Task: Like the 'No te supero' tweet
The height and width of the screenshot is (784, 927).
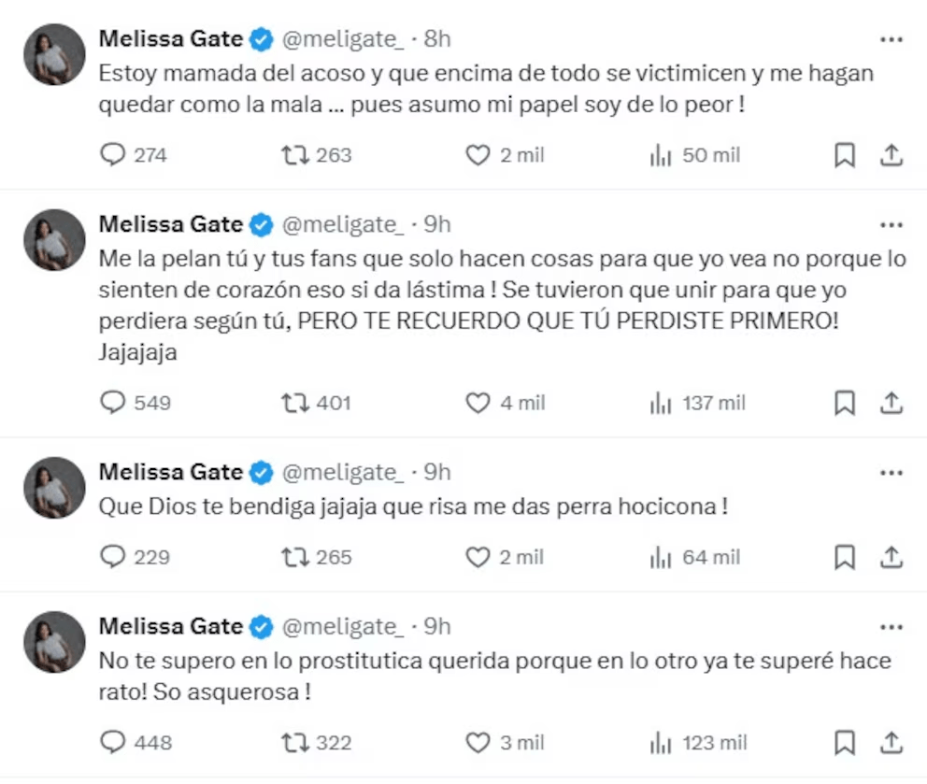Action: [x=478, y=743]
